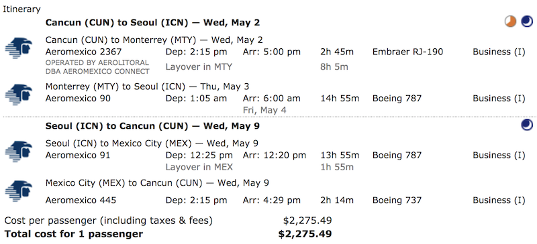Screen dimensions: 537x244
Task: Click the Monterrey to Seoul segment title
Action: click(x=148, y=86)
